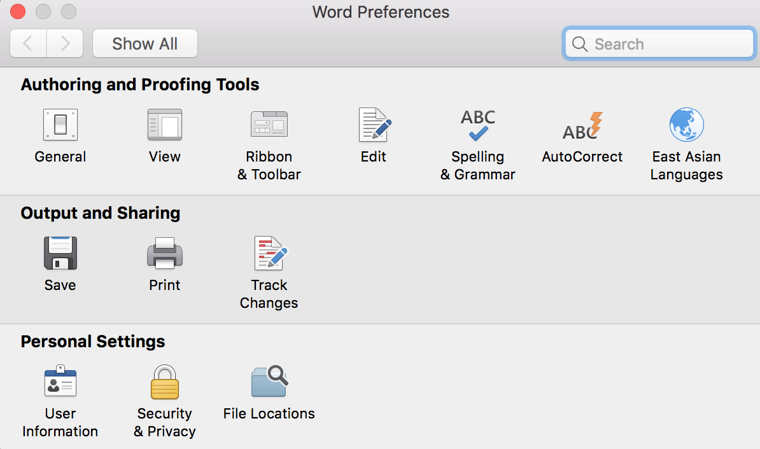Open Spelling & Grammar settings
Image resolution: width=760 pixels, height=449 pixels.
click(477, 125)
